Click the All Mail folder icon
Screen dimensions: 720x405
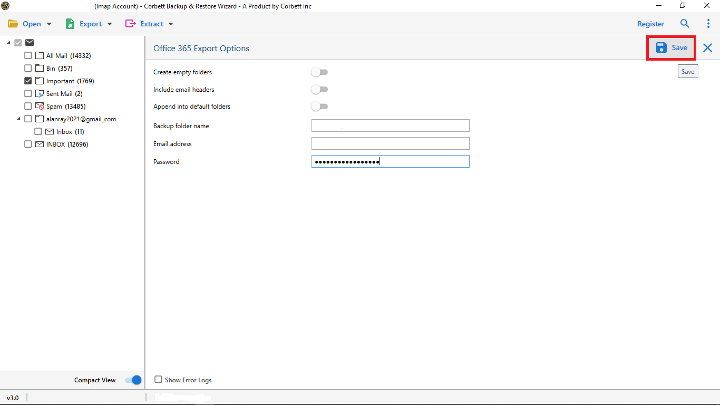[39, 55]
